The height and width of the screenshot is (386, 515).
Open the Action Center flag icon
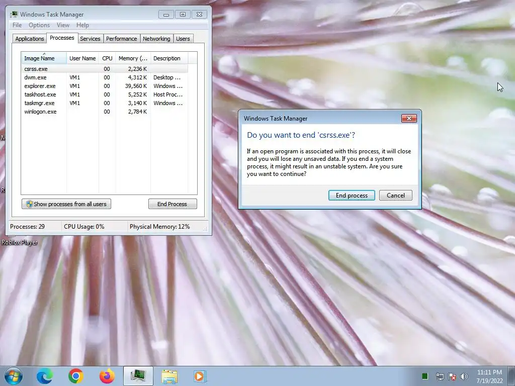pos(452,376)
